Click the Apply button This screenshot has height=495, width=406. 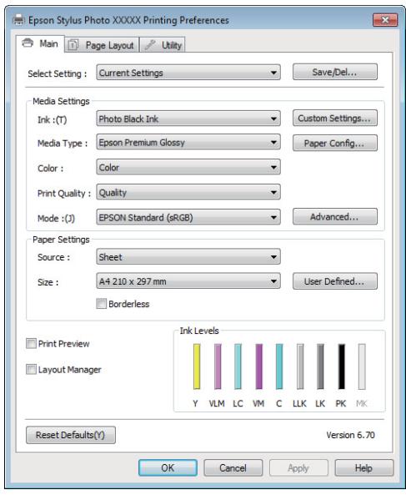[298, 467]
